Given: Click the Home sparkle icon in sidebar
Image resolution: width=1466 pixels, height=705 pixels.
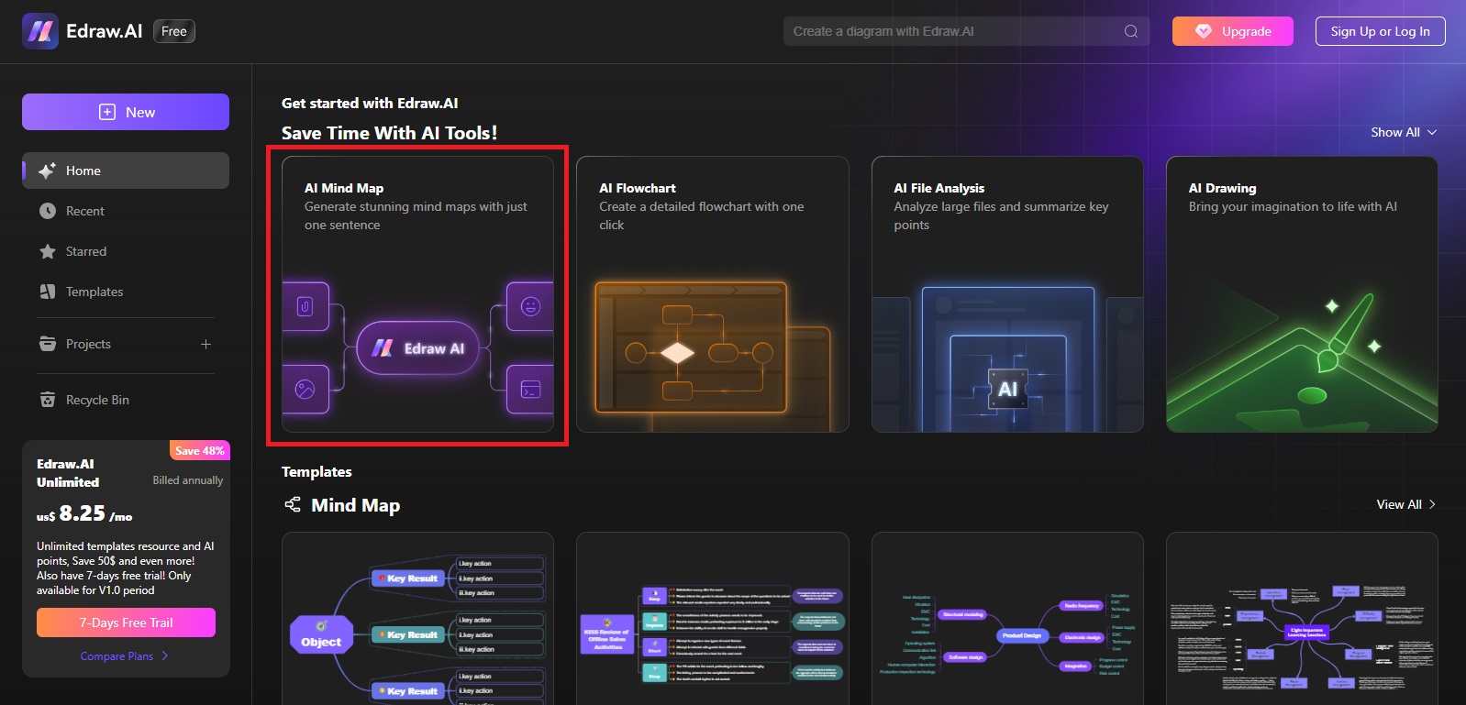Looking at the screenshot, I should point(48,171).
